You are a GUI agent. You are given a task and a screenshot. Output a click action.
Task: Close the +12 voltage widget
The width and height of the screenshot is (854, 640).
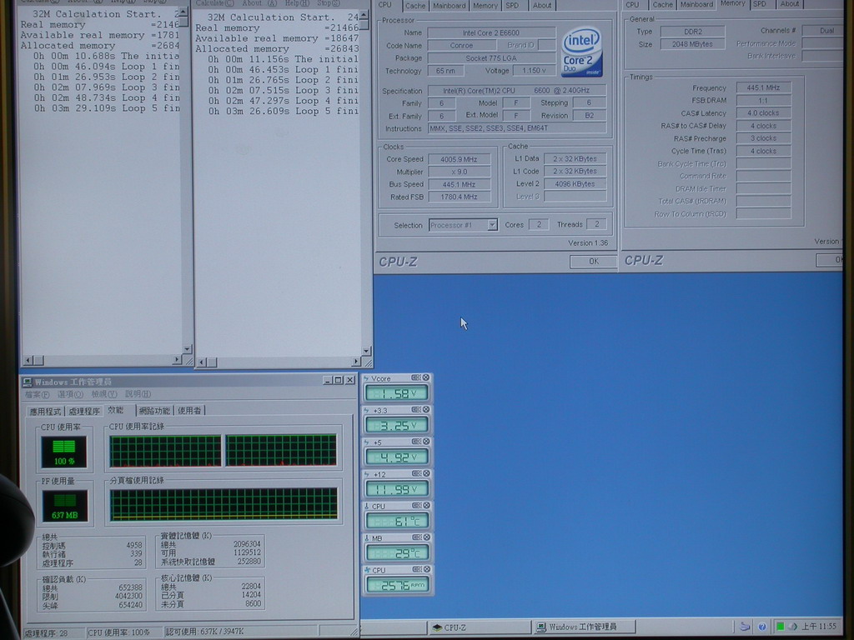[x=426, y=473]
